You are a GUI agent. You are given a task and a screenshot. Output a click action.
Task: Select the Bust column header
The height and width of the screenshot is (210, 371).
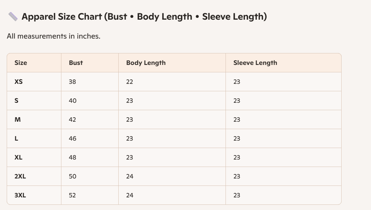(x=76, y=63)
